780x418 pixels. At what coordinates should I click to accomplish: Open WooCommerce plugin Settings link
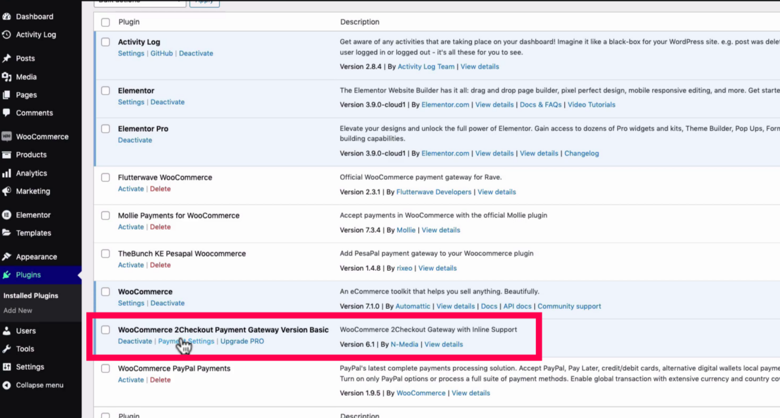tap(131, 303)
